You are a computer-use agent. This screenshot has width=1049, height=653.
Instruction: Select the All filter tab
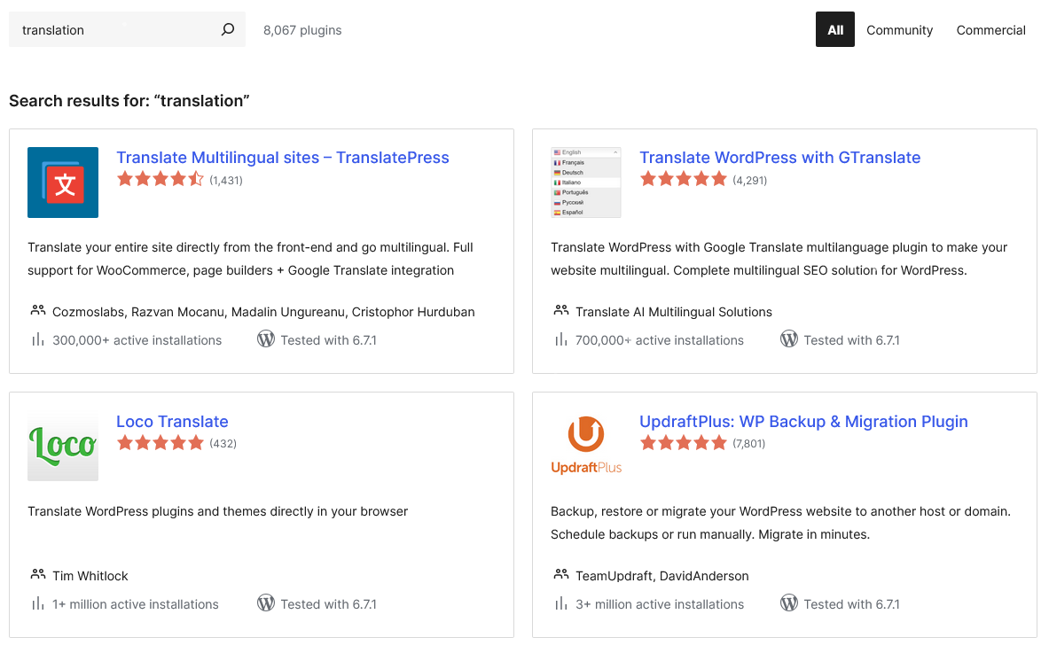pyautogui.click(x=835, y=29)
